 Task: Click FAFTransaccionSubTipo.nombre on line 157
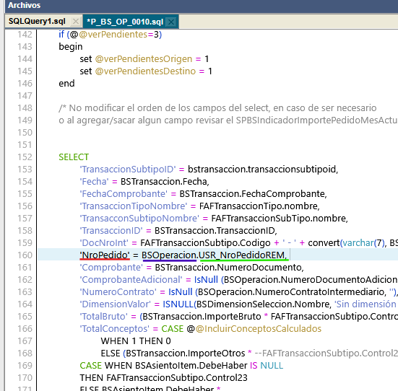pos(278,219)
